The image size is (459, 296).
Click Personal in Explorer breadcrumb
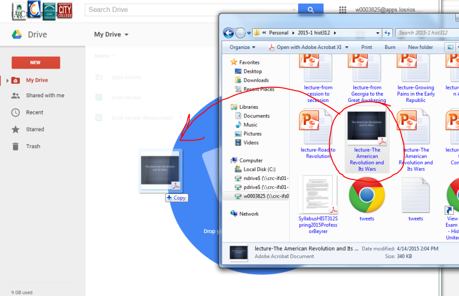point(279,33)
